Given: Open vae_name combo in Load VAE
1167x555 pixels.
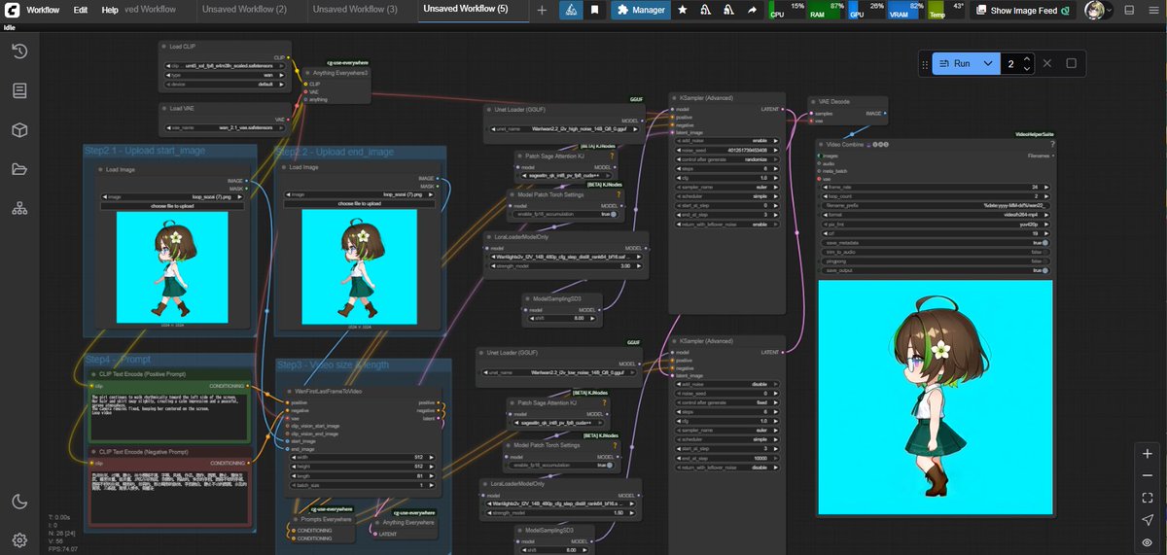Looking at the screenshot, I should point(224,127).
